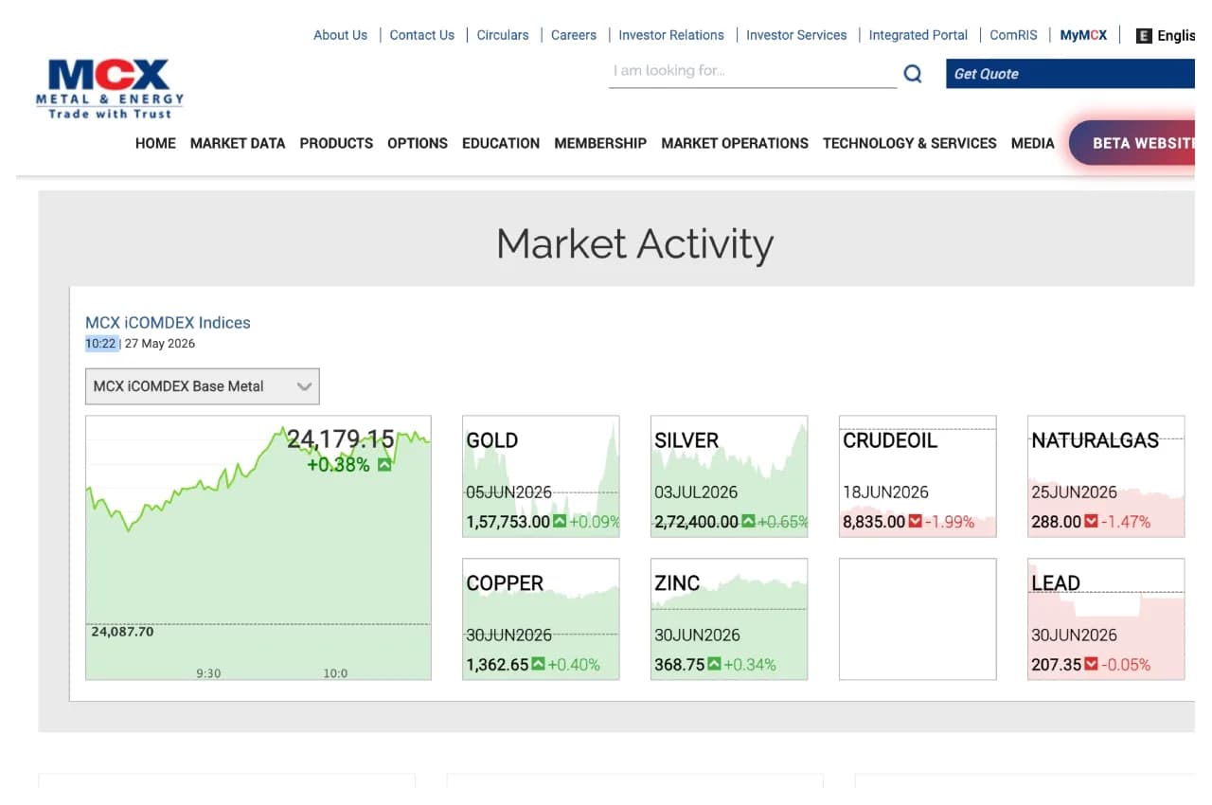Click the 27 May 2026 date
The height and width of the screenshot is (805, 1212).
click(160, 344)
